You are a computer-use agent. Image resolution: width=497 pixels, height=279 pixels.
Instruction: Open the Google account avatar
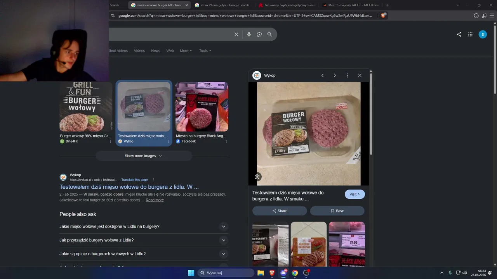[x=483, y=34]
